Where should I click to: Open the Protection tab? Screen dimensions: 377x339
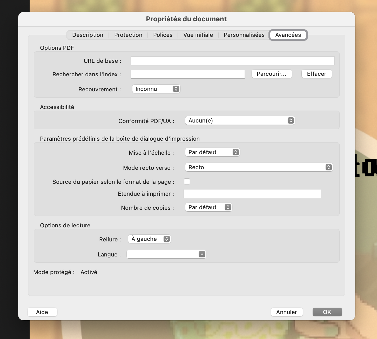pyautogui.click(x=128, y=35)
